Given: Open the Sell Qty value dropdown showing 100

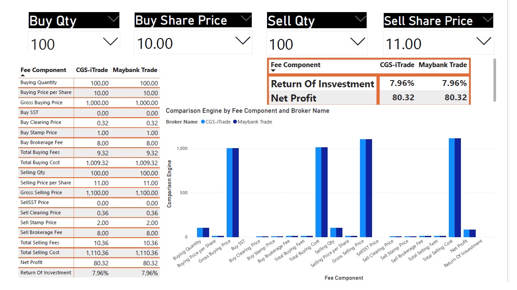Looking at the screenshot, I should (x=357, y=42).
